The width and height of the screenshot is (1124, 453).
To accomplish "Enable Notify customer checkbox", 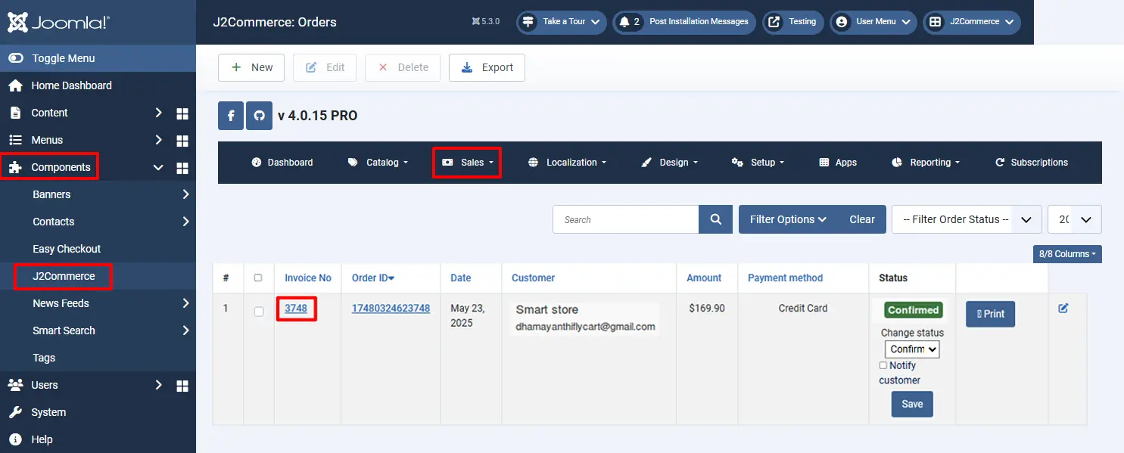I will (x=883, y=365).
